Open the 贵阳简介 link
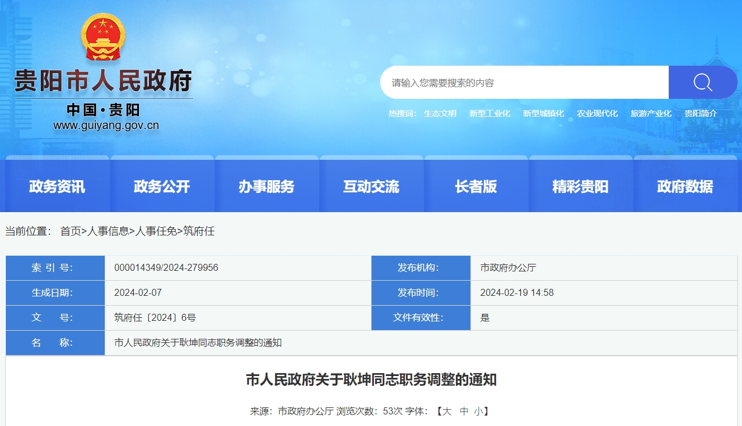The height and width of the screenshot is (426, 742). [x=701, y=113]
